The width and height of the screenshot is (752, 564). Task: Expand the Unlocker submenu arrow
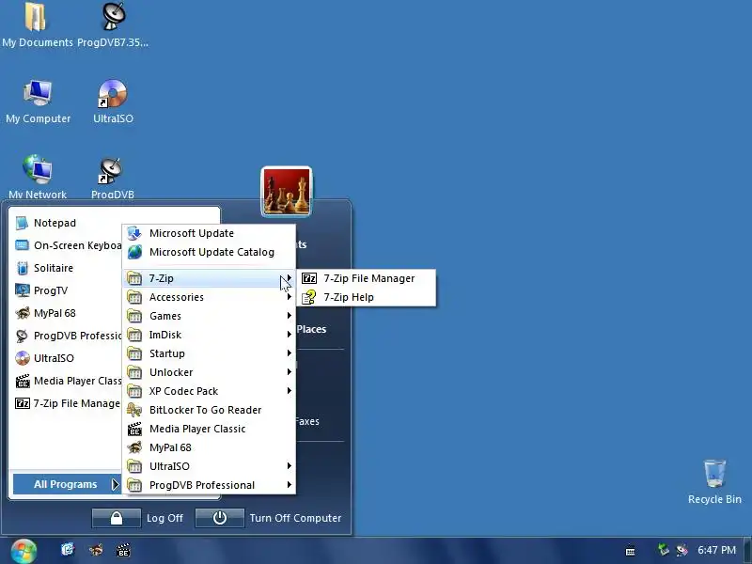289,371
